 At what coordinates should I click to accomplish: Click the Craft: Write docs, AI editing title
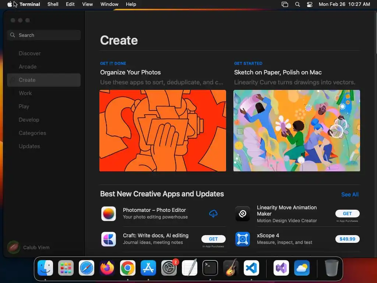click(156, 235)
